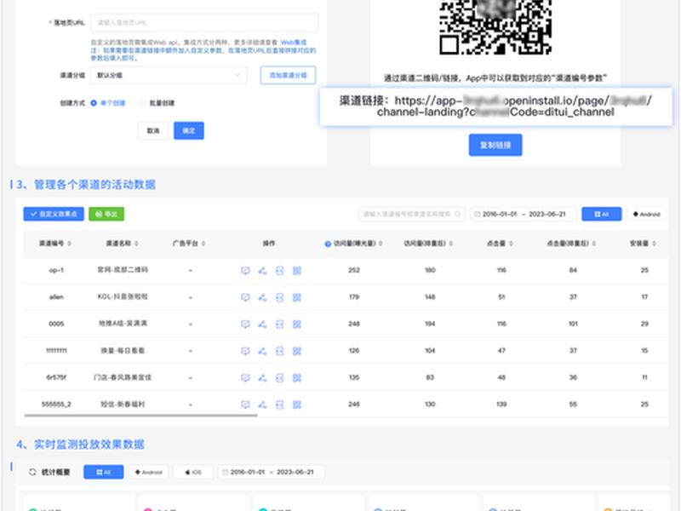Image resolution: width=681 pixels, height=511 pixels.
Task: Select iOS tab in 统计概要 section
Action: click(193, 472)
